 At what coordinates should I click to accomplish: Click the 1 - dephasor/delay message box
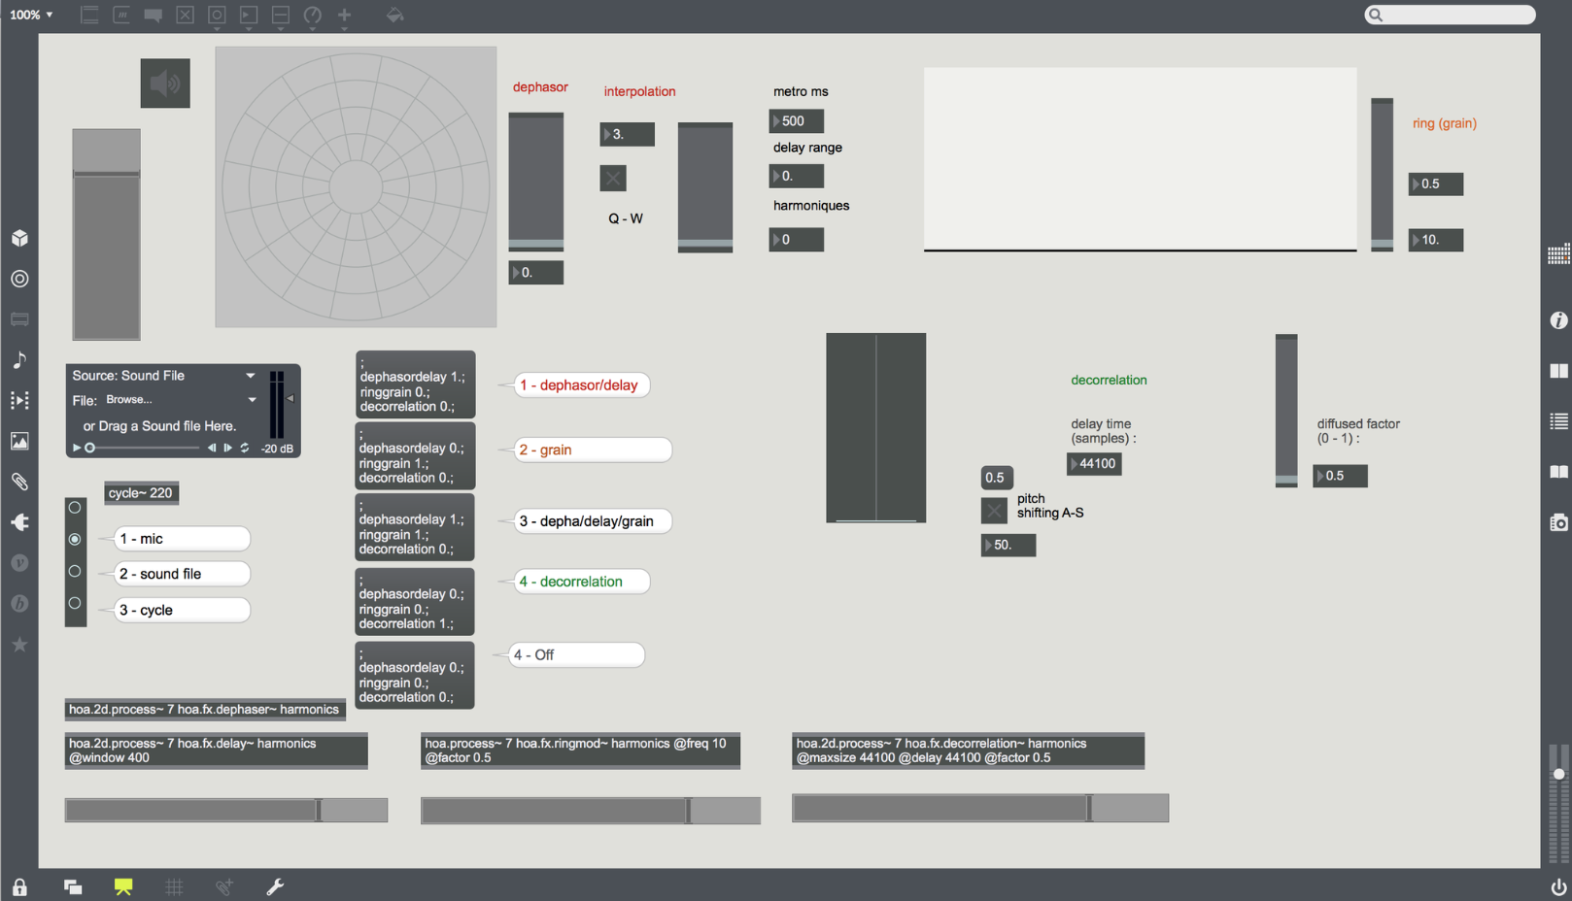coord(581,385)
